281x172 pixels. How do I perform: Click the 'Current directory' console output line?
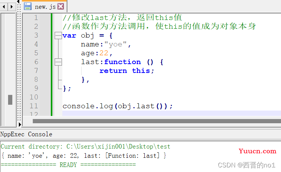pos(85,147)
